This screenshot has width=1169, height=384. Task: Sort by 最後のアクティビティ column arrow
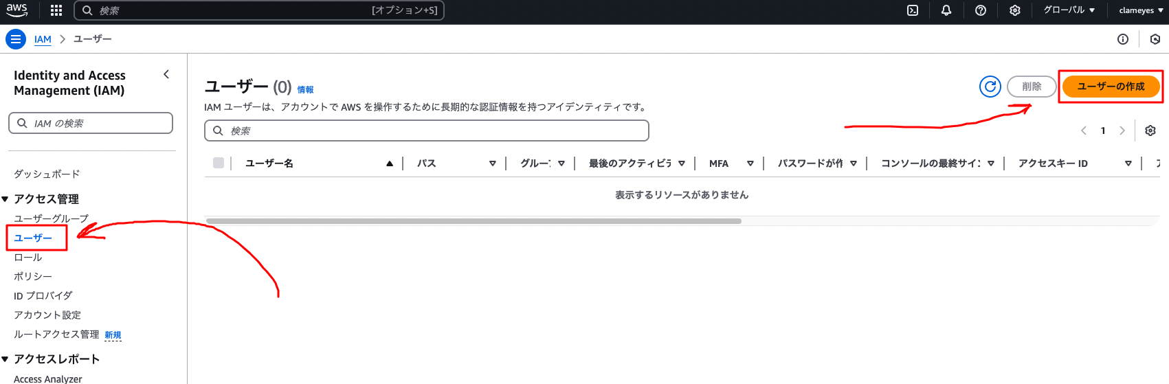click(x=682, y=163)
